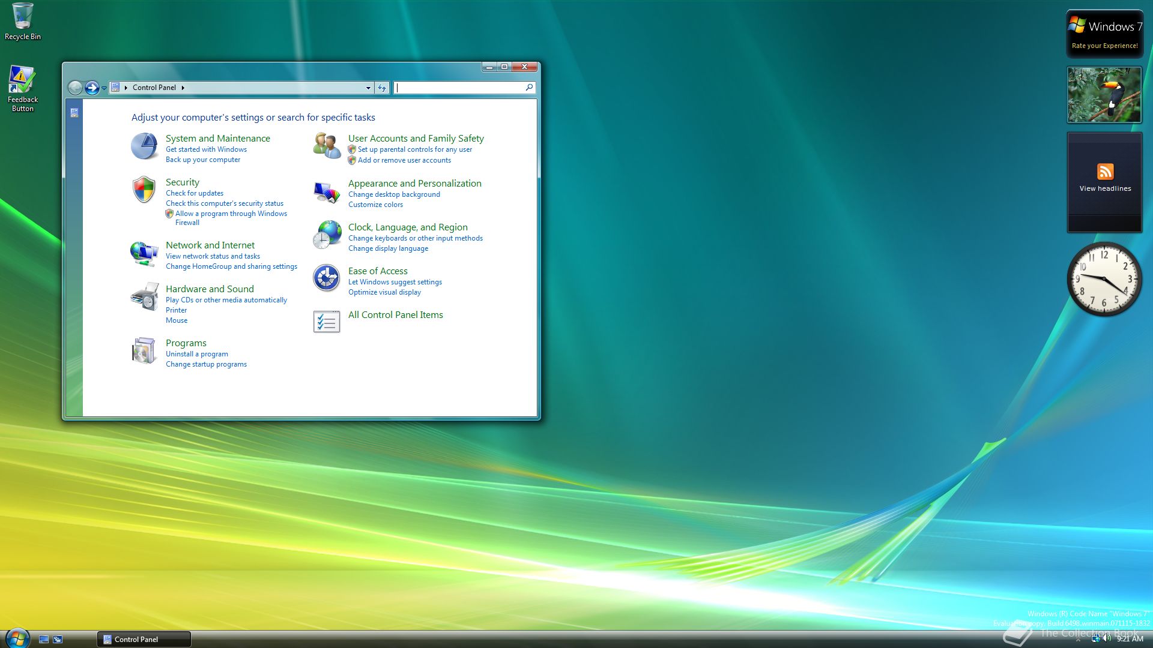The image size is (1153, 648).
Task: Expand the arrow after Control Panel breadcrumb
Action: (183, 88)
